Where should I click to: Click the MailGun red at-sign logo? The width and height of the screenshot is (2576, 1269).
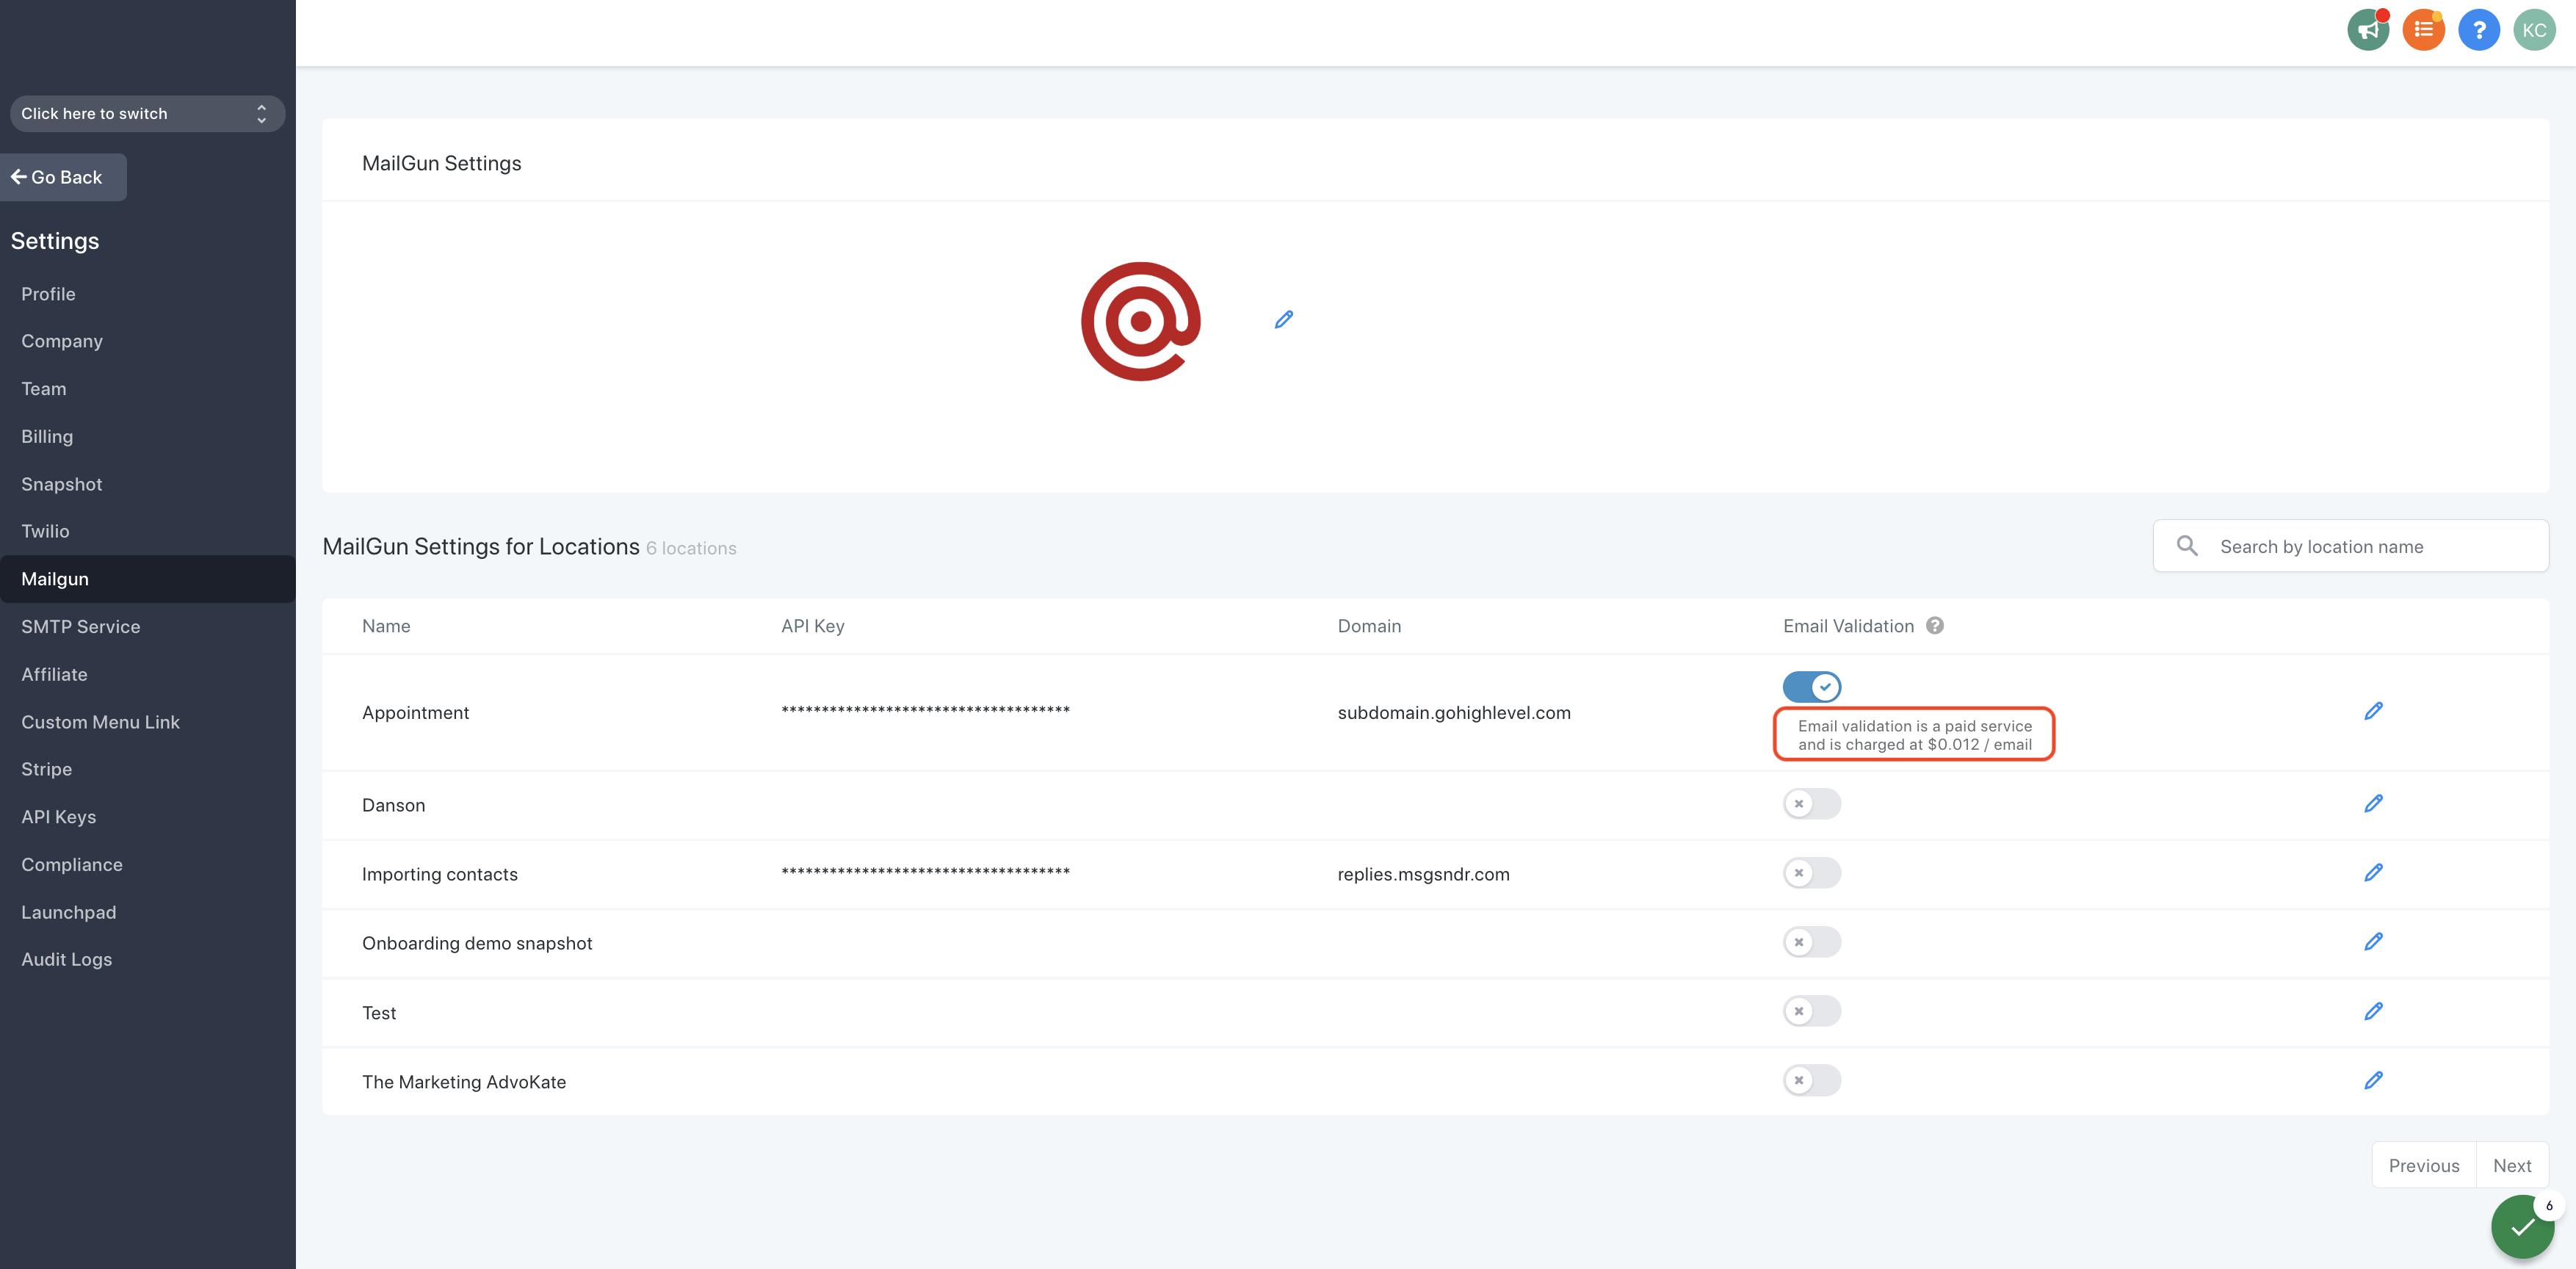[1141, 321]
